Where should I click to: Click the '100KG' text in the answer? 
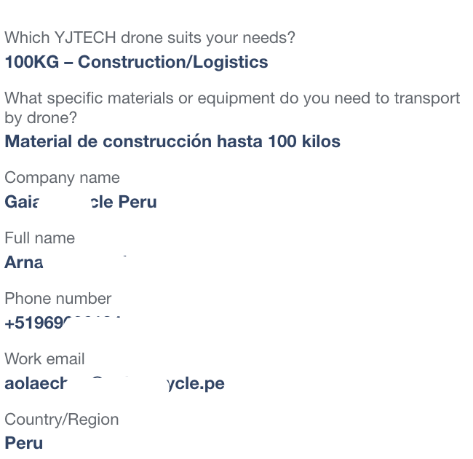pyautogui.click(x=32, y=62)
